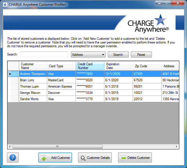
Task: Select the Sandra Morris name cell
Action: click(33, 99)
